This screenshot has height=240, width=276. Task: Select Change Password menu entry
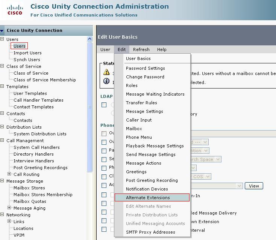coord(145,77)
